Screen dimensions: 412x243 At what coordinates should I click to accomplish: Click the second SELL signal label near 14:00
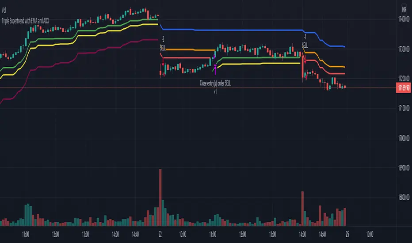pos(305,45)
